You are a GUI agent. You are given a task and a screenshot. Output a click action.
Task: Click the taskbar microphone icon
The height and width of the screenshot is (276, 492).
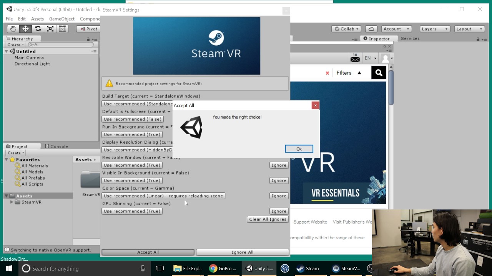[143, 268]
